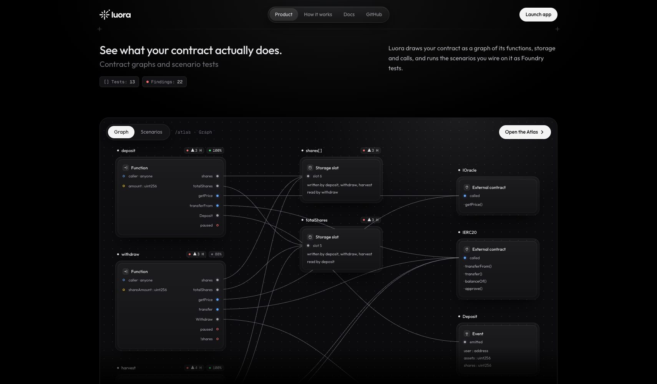
Task: Click 'amount : uint256' in deposit function
Action: pos(143,186)
